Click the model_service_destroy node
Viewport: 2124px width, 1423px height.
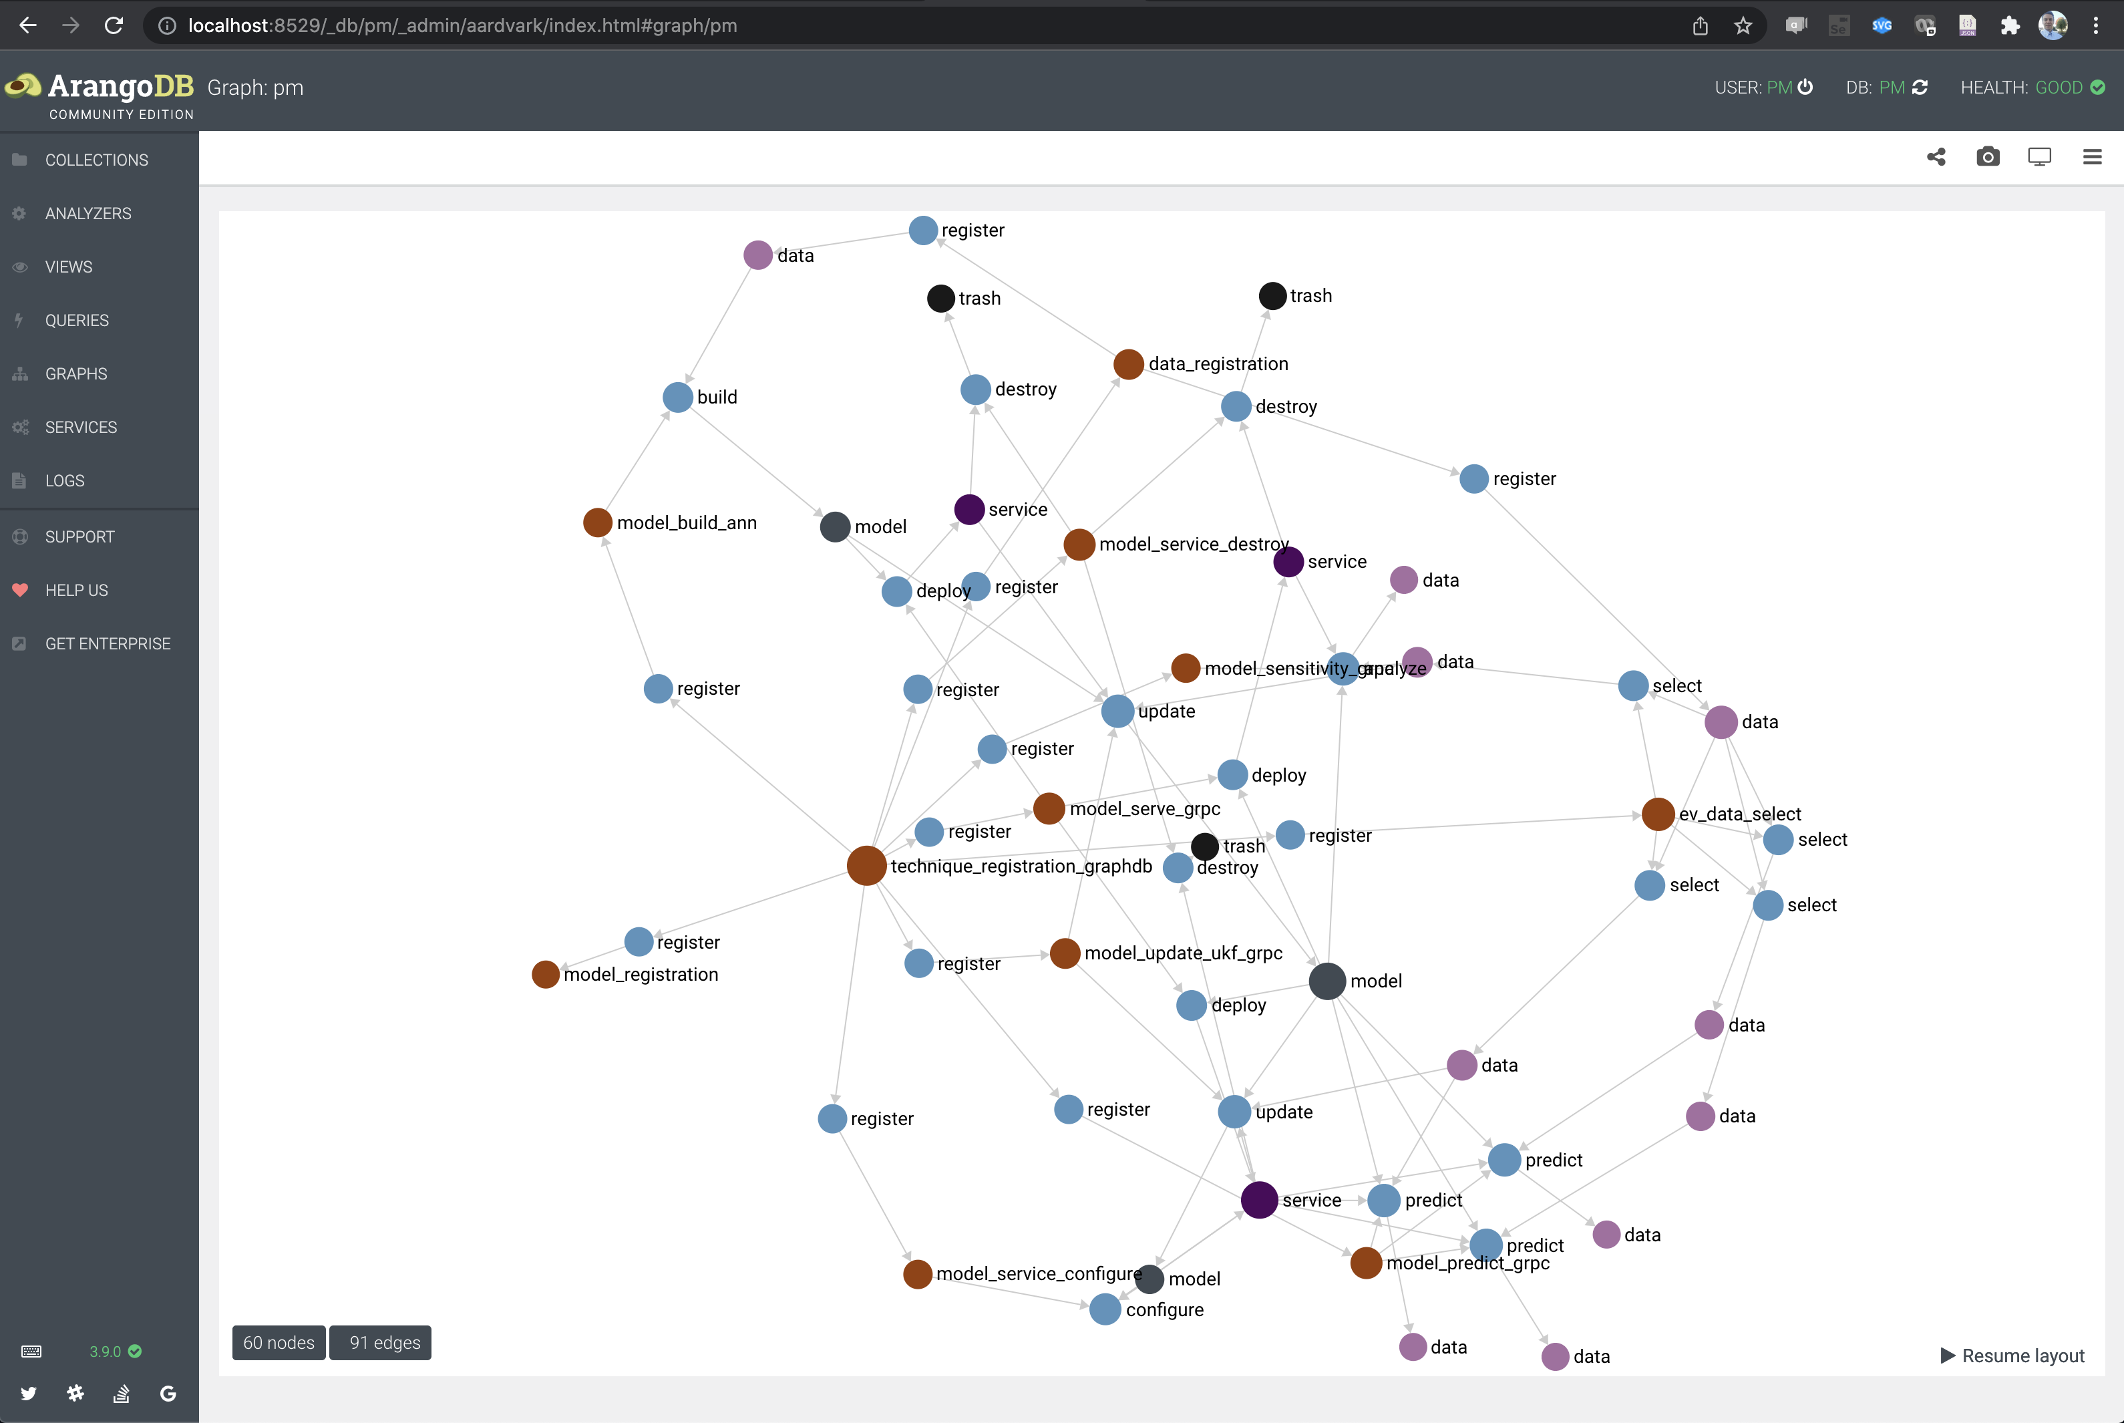[1079, 544]
